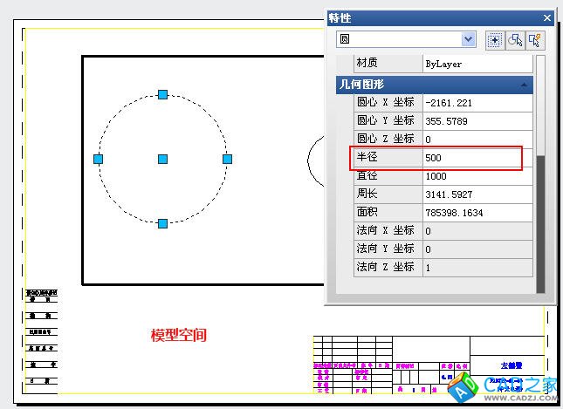Select the 直径 value field 1000
This screenshot has height=409, width=563.
476,176
